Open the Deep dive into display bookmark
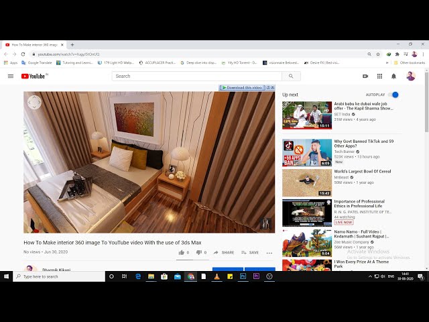The width and height of the screenshot is (429, 322). pos(198,62)
